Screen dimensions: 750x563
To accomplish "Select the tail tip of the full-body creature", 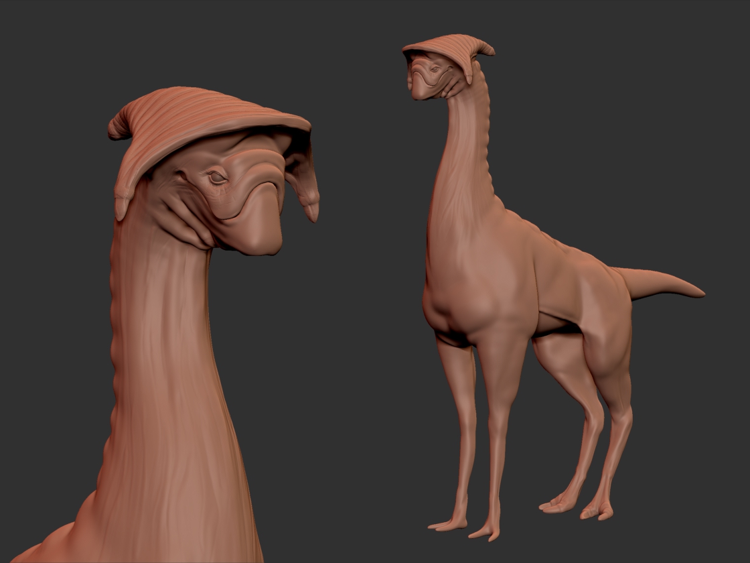I will tap(691, 291).
